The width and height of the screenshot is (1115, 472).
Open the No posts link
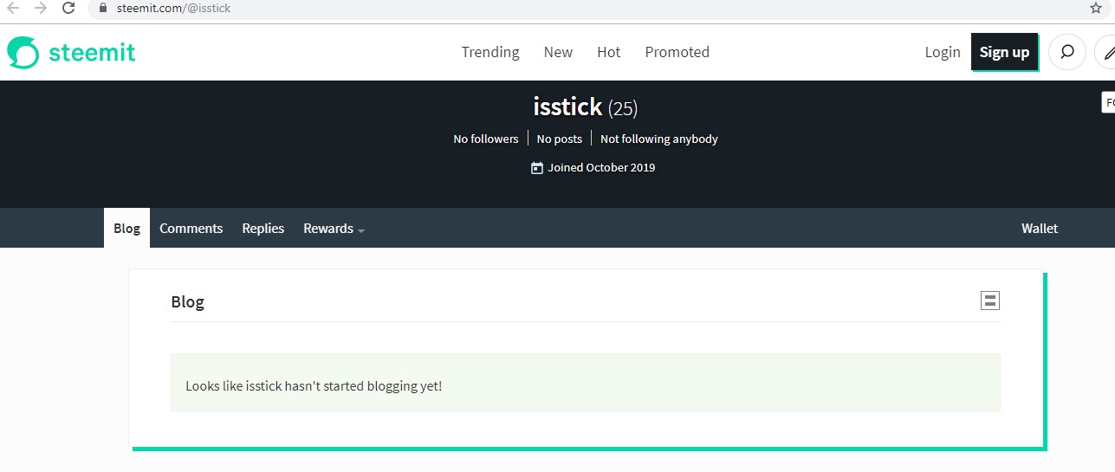coord(560,139)
